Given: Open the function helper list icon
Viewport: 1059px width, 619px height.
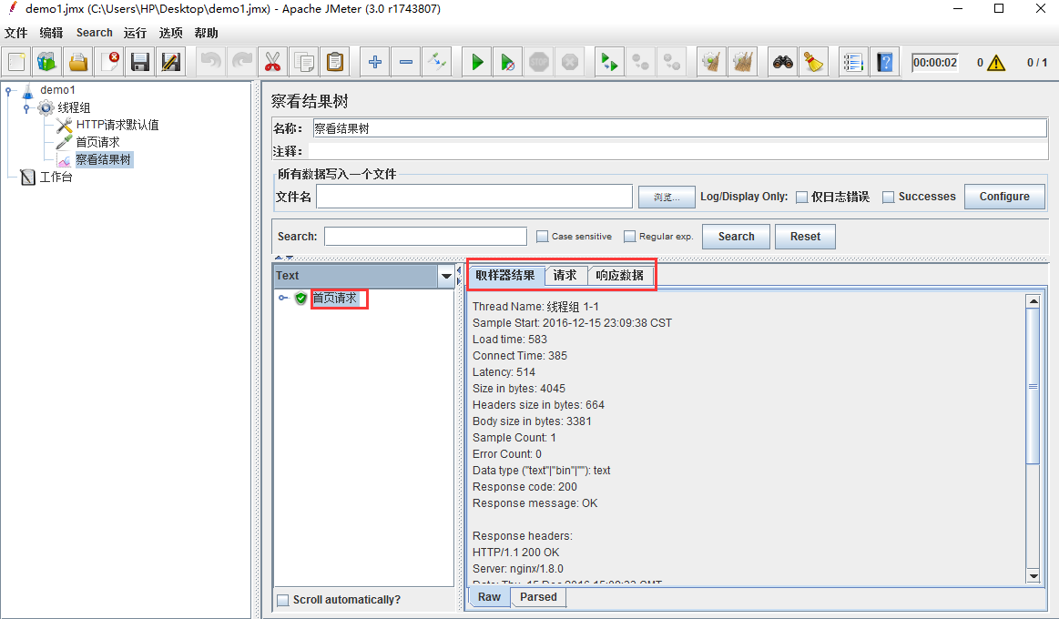Looking at the screenshot, I should tap(853, 62).
